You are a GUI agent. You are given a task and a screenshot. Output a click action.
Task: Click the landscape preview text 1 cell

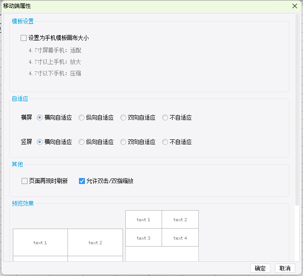40,242
